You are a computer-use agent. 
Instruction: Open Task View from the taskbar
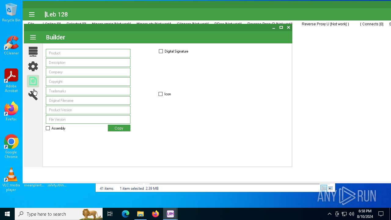point(110,214)
